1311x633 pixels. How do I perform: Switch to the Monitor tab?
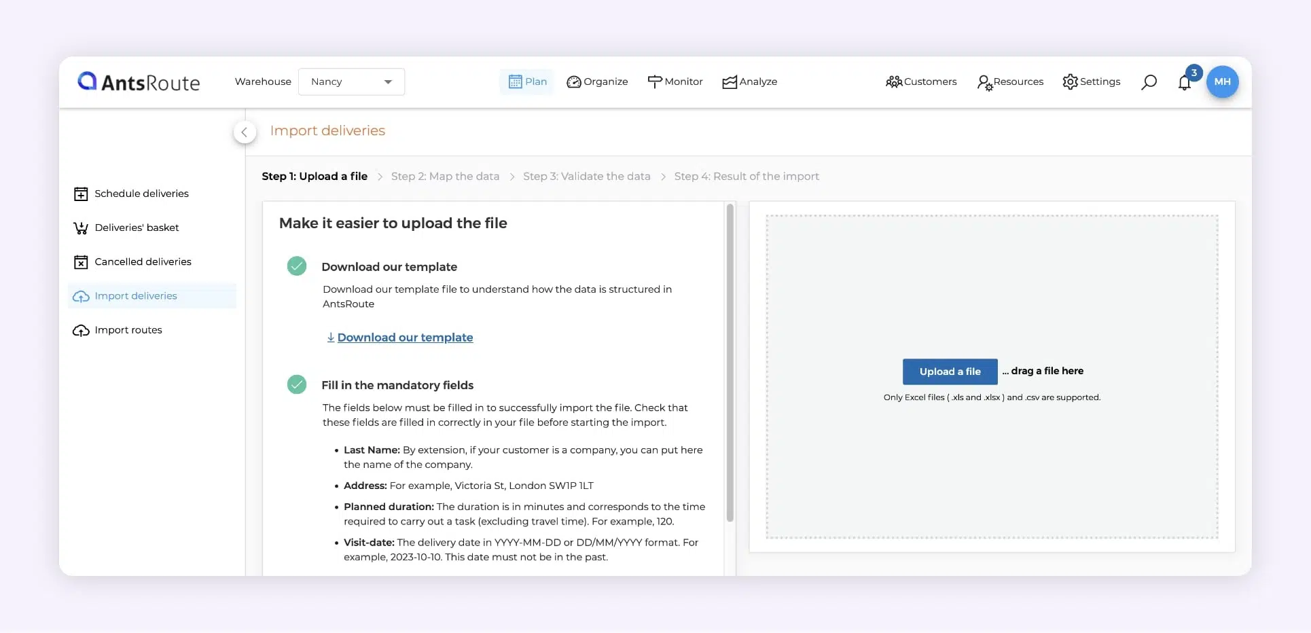[675, 82]
